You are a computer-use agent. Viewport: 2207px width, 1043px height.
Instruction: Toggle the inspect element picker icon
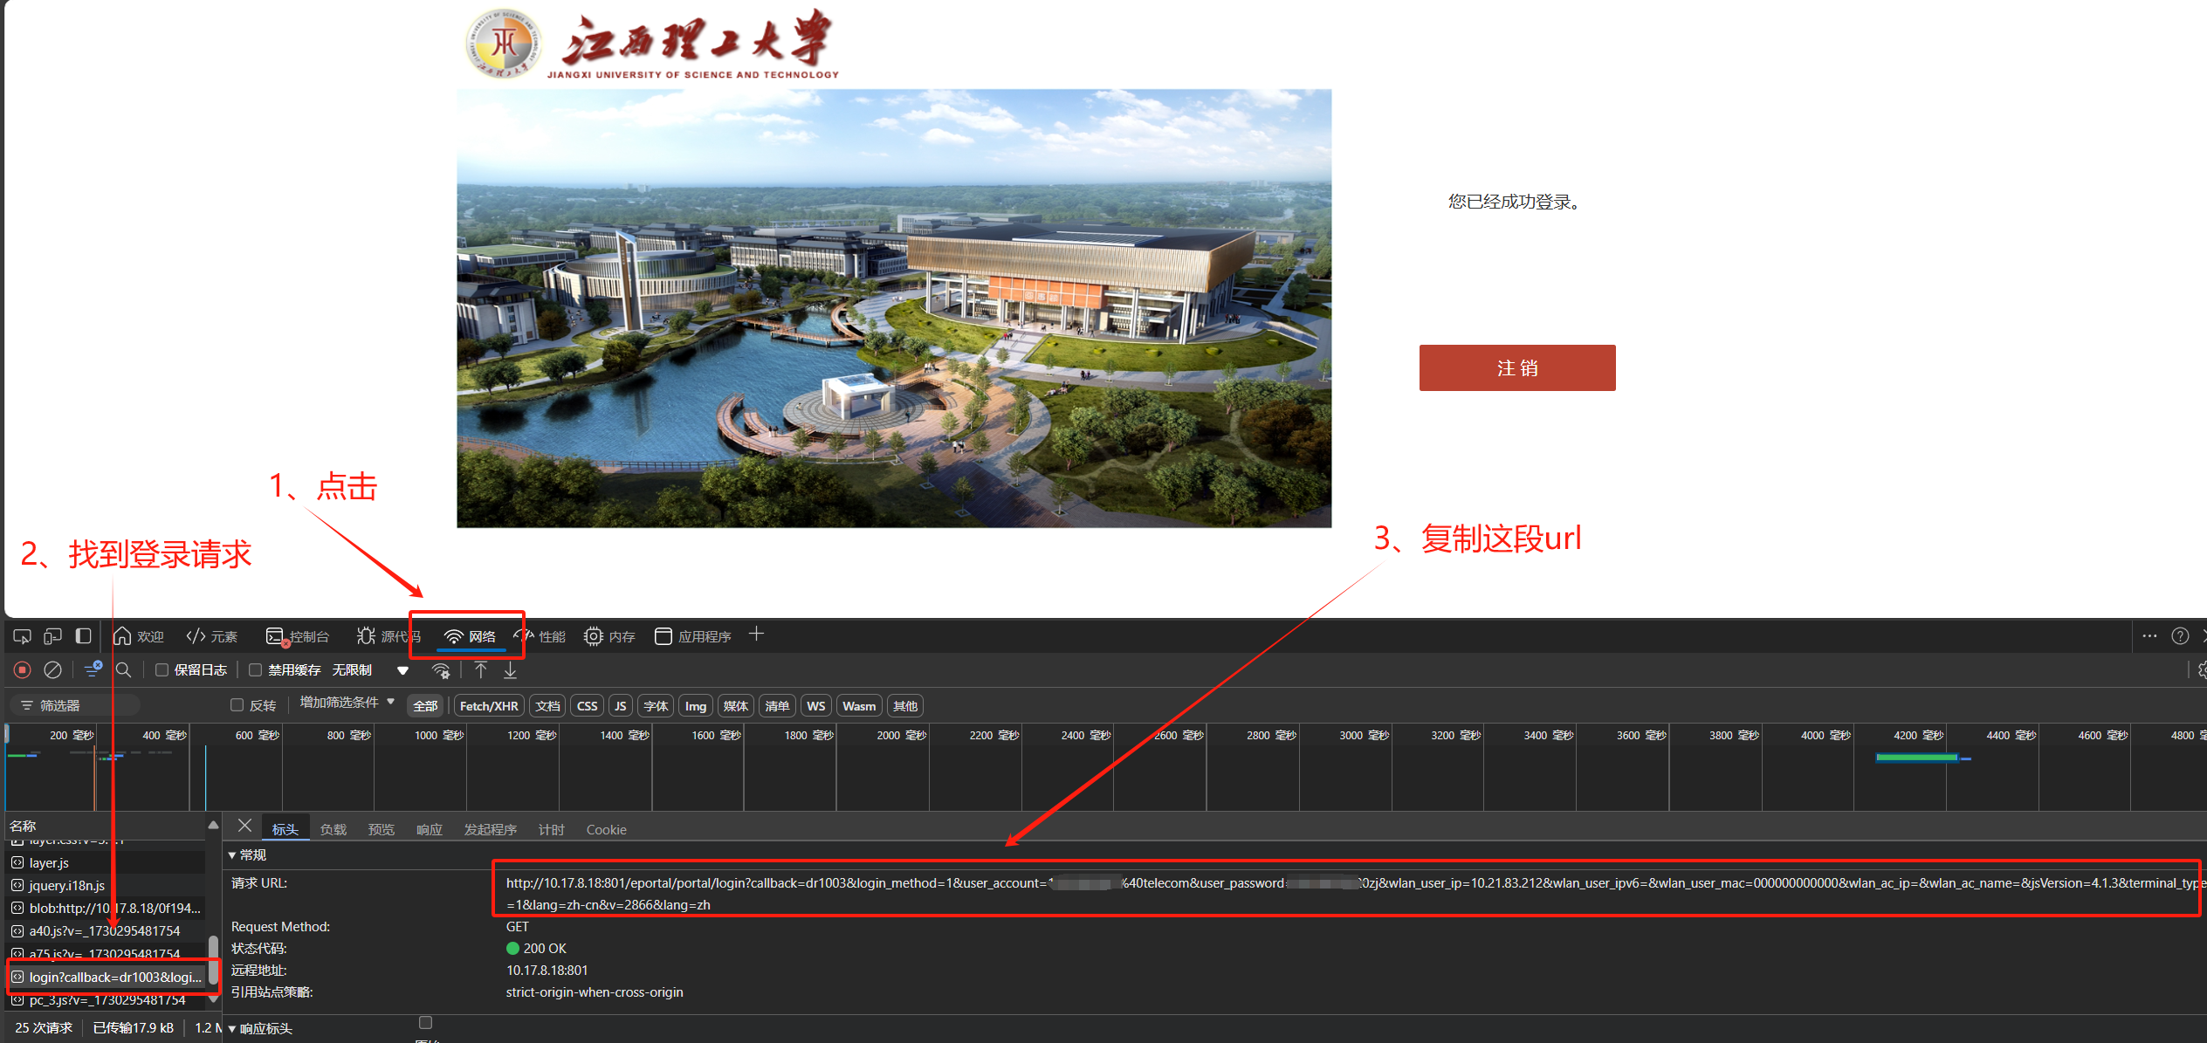[x=23, y=636]
